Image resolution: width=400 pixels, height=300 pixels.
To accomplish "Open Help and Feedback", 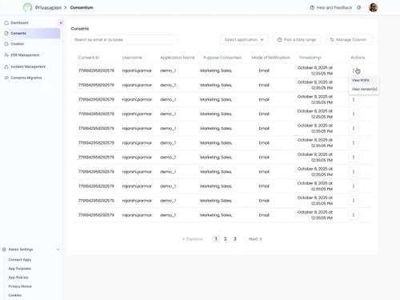I will tap(331, 7).
